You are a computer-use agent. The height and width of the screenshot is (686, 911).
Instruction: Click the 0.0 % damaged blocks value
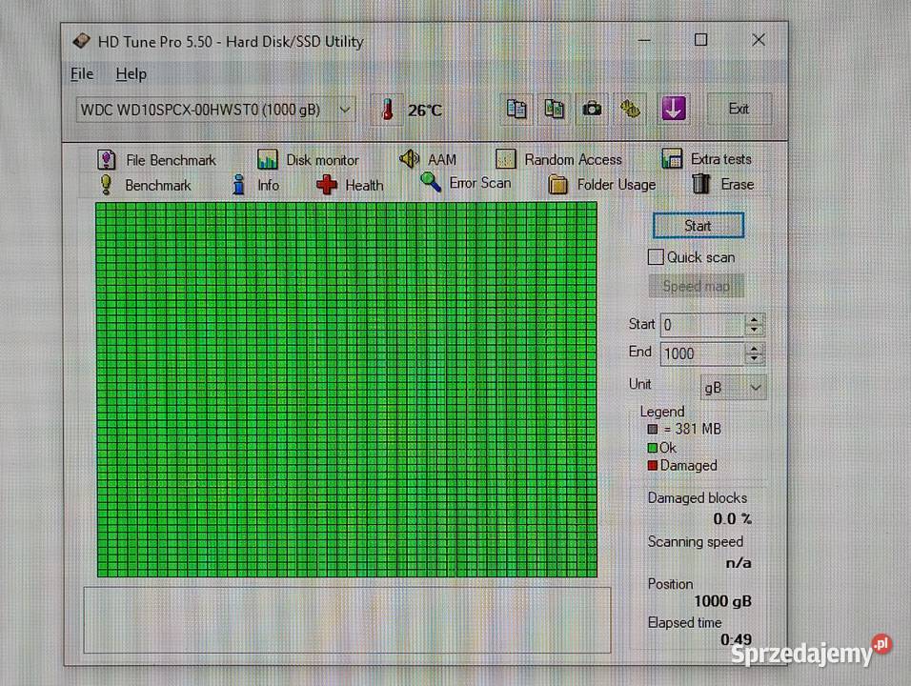(732, 518)
